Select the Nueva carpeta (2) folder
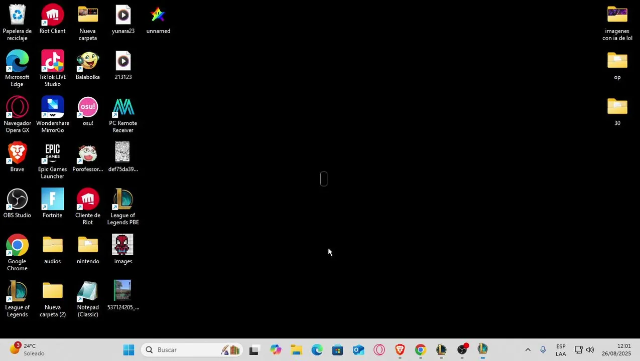This screenshot has height=361, width=640. coord(52,299)
